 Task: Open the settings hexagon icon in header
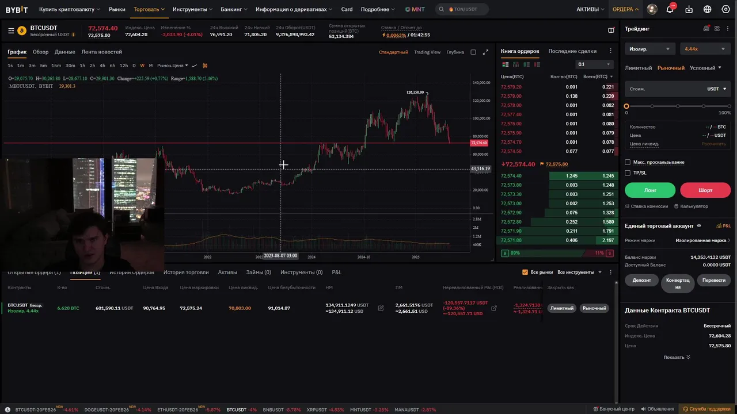coord(726,9)
